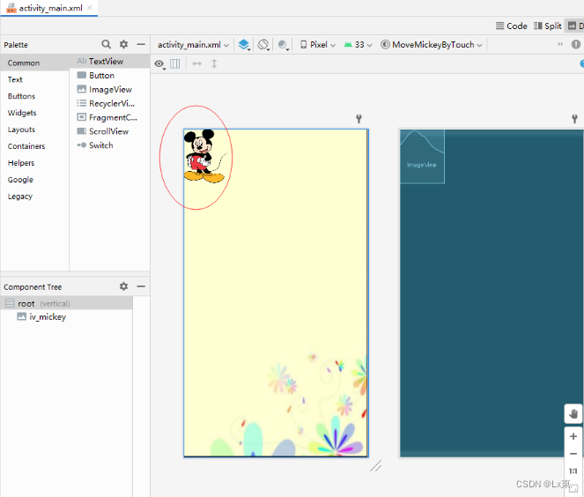The image size is (584, 497).
Task: Select the Layouts palette category
Action: point(34,130)
